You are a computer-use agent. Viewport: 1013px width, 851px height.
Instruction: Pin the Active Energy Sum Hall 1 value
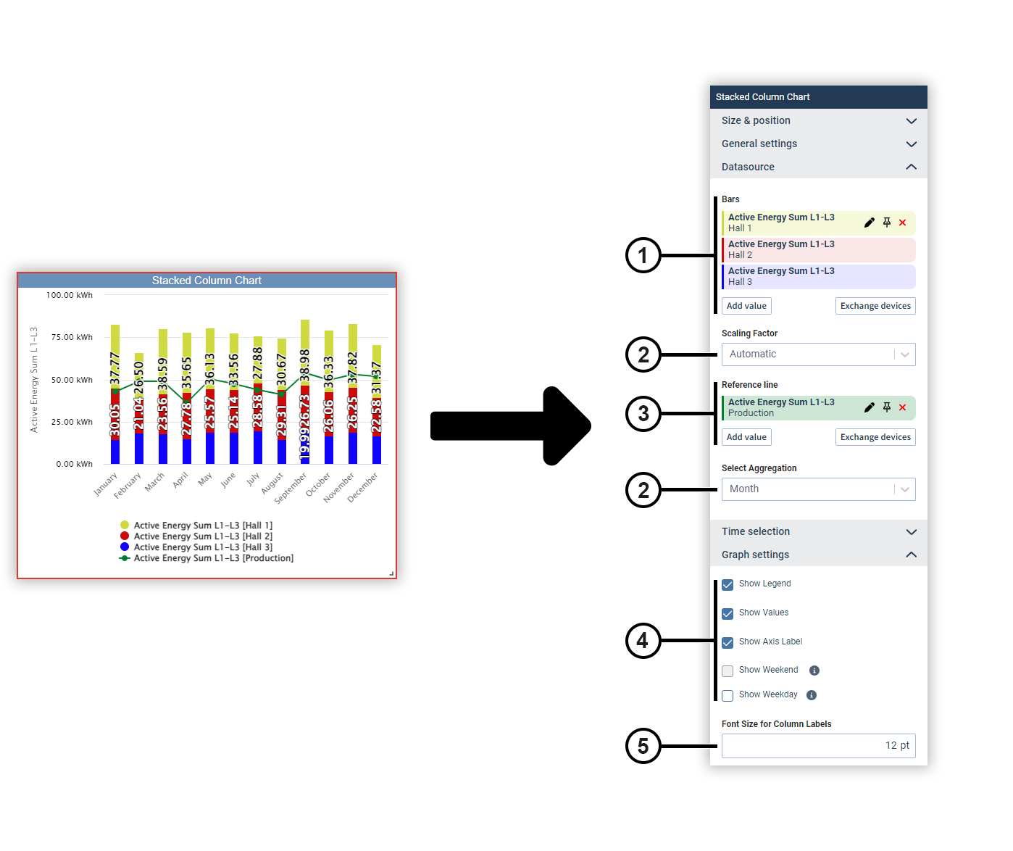pos(887,223)
